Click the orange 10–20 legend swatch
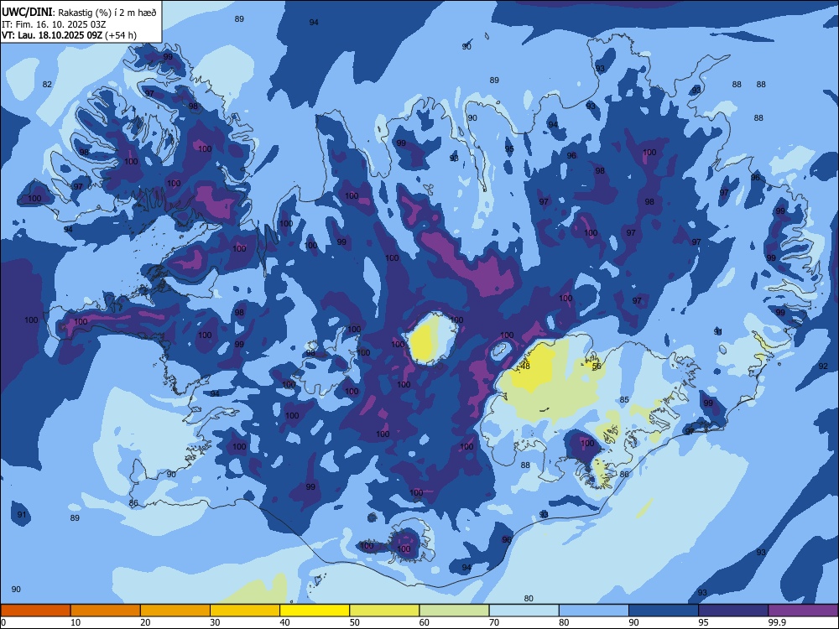This screenshot has height=629, width=839. coord(106,611)
